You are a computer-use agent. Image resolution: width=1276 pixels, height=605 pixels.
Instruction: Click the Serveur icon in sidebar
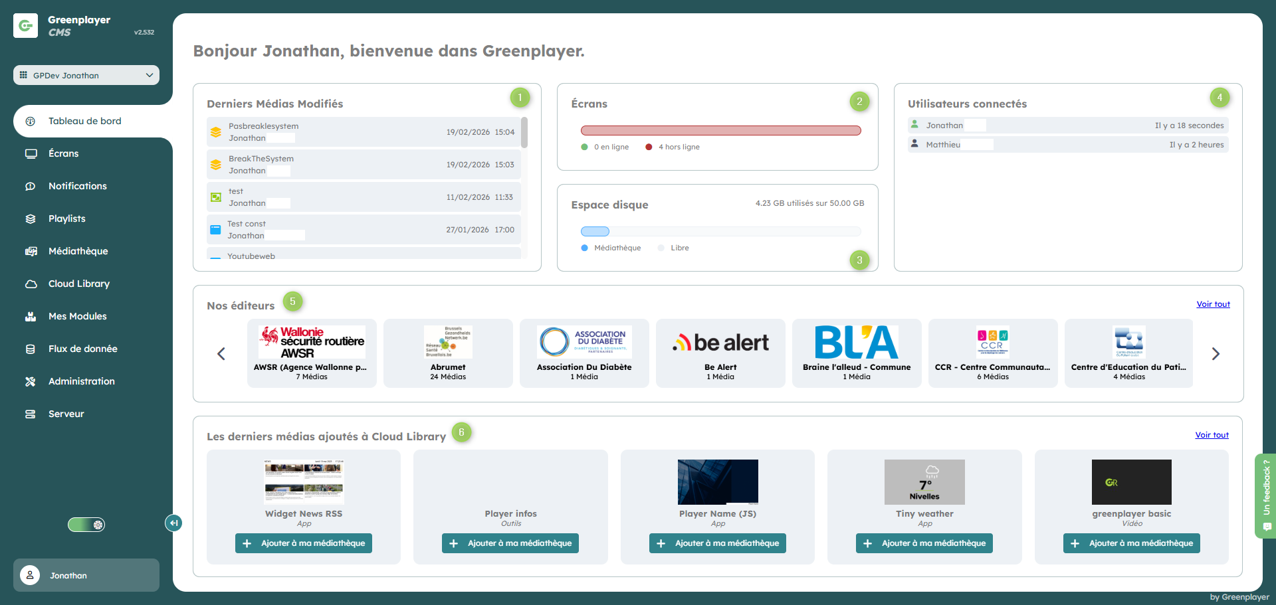tap(31, 414)
